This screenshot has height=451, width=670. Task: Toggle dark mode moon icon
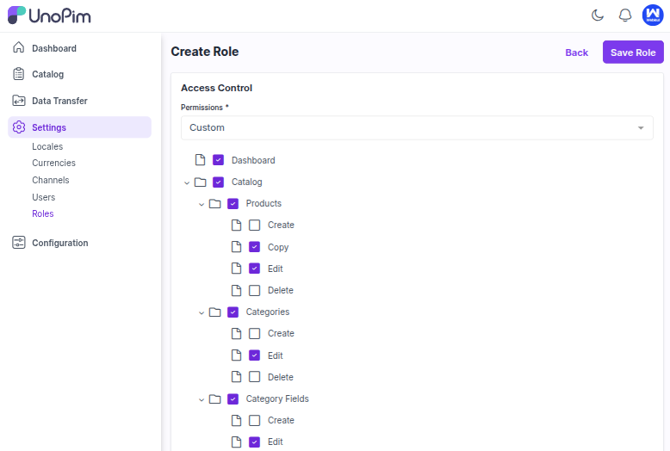click(x=598, y=15)
